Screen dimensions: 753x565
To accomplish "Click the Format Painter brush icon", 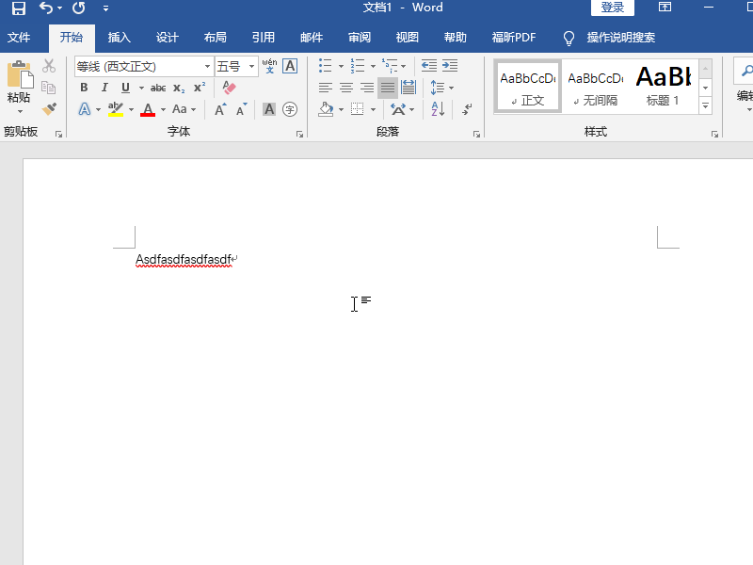I will [x=49, y=109].
